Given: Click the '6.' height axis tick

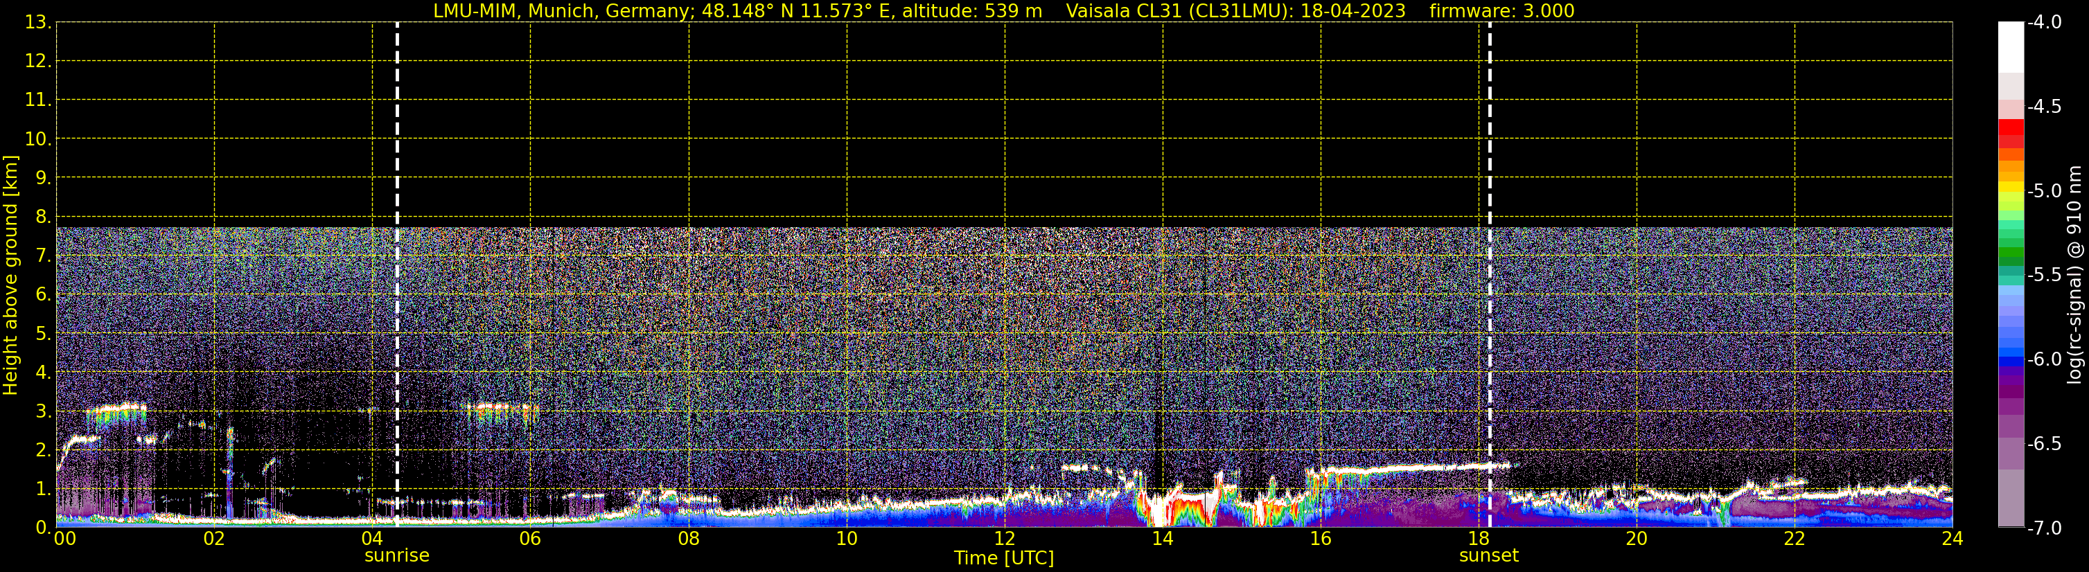Looking at the screenshot, I should [x=44, y=295].
